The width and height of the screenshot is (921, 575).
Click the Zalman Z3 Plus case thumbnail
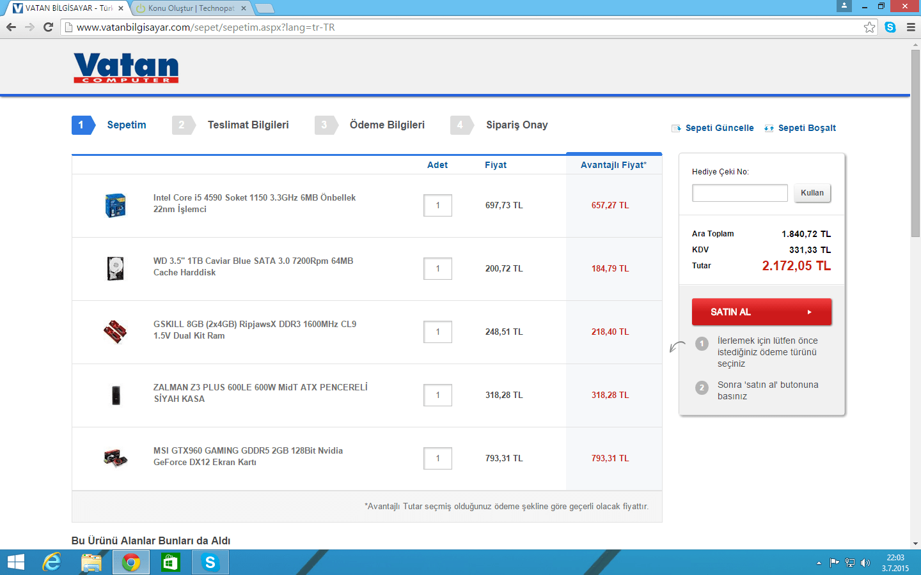pos(116,395)
